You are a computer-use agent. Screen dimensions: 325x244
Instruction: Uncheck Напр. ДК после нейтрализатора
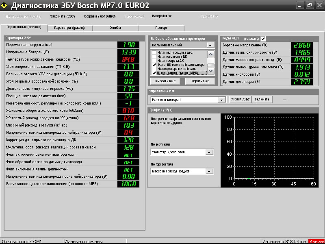pyautogui.click(x=154, y=65)
